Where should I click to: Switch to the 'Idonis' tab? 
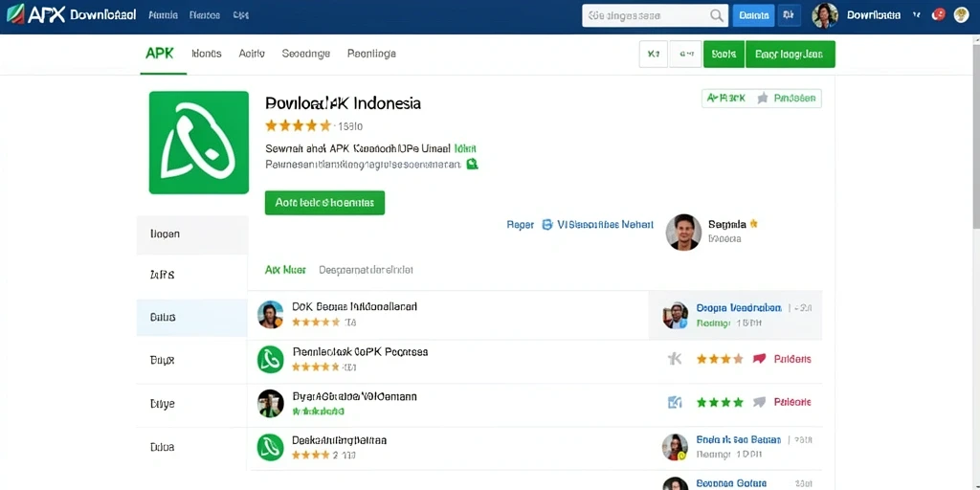(x=207, y=54)
